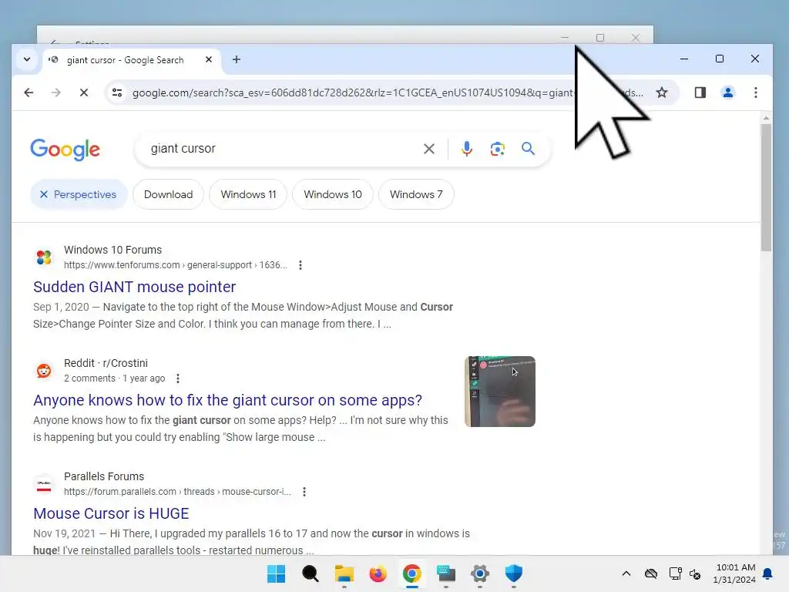Open Sudden GIANT mouse pointer result

[x=134, y=287]
